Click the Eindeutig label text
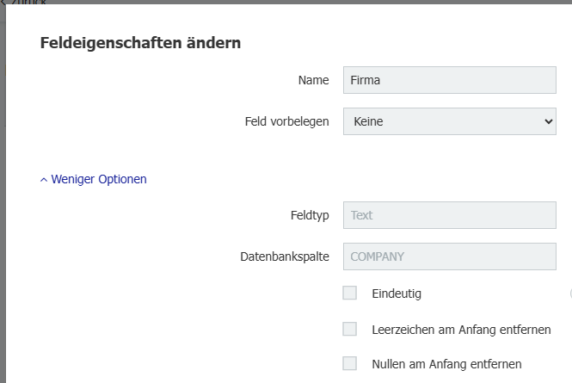 pos(397,293)
